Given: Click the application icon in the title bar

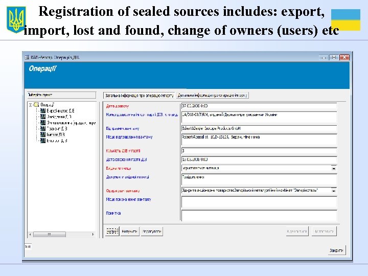Looking at the screenshot, I should [27, 57].
